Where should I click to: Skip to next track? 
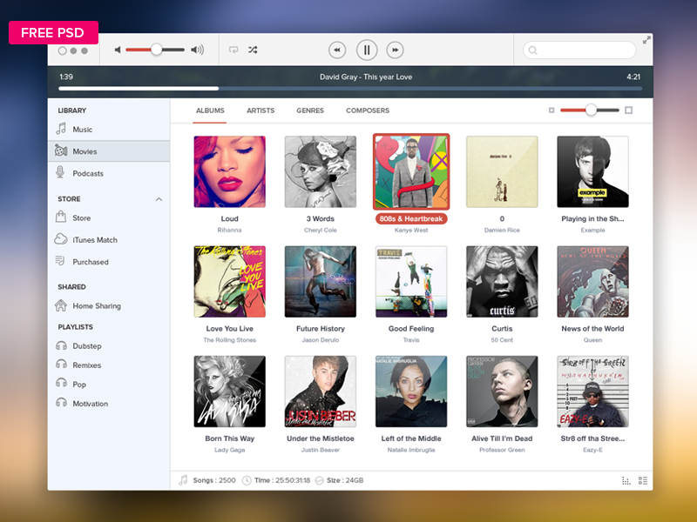tap(395, 50)
